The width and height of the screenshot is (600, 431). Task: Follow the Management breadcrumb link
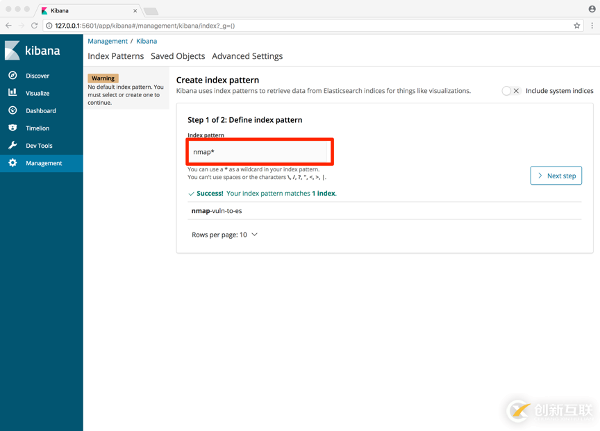tap(108, 41)
